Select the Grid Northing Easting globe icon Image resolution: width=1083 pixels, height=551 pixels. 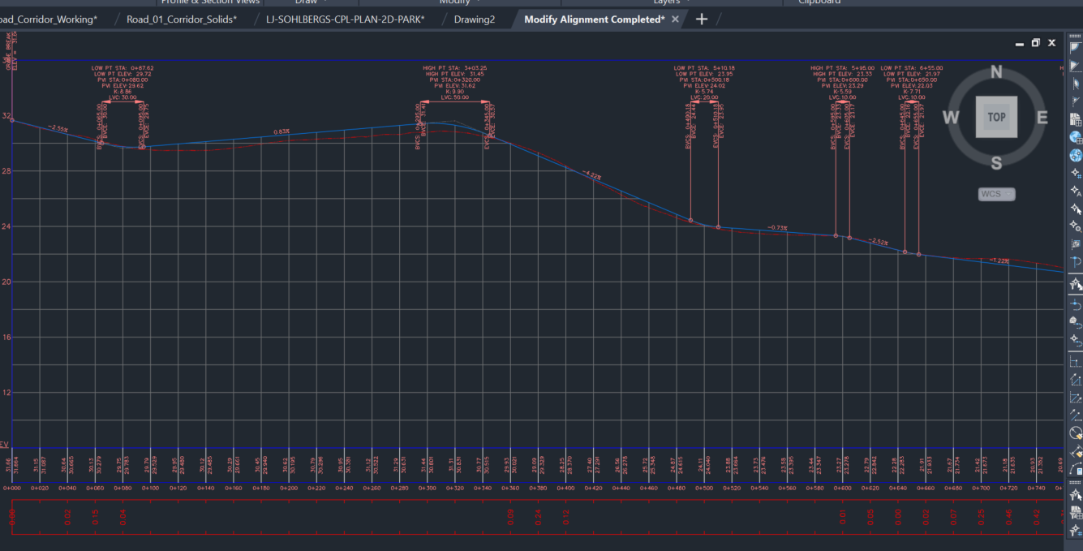pyautogui.click(x=1076, y=136)
